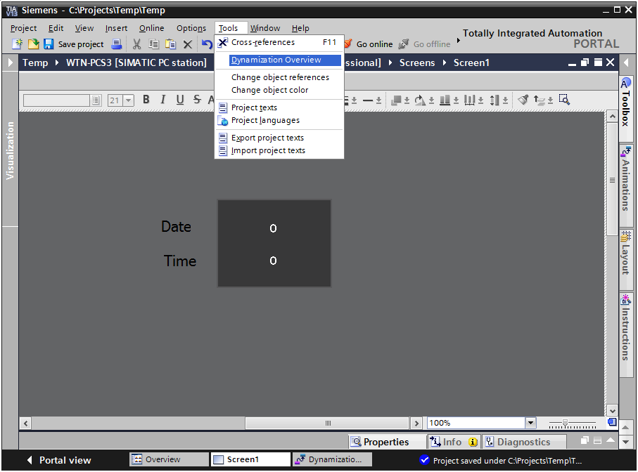Save project using the floppy disk icon
This screenshot has height=472, width=638.
[x=49, y=44]
